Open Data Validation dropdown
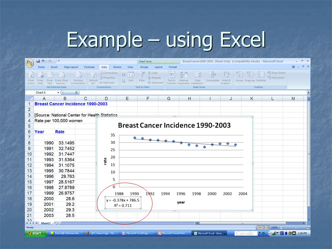Screen dimensions: 332x249 197,78
